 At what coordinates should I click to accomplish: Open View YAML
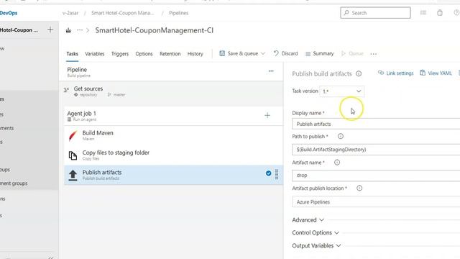tap(436, 73)
